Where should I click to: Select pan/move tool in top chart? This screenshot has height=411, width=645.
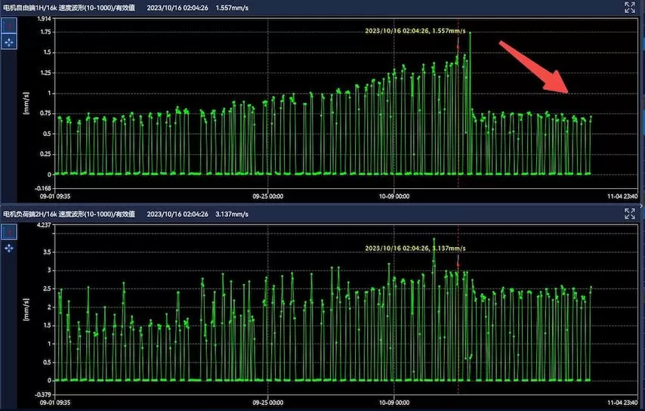pyautogui.click(x=9, y=42)
